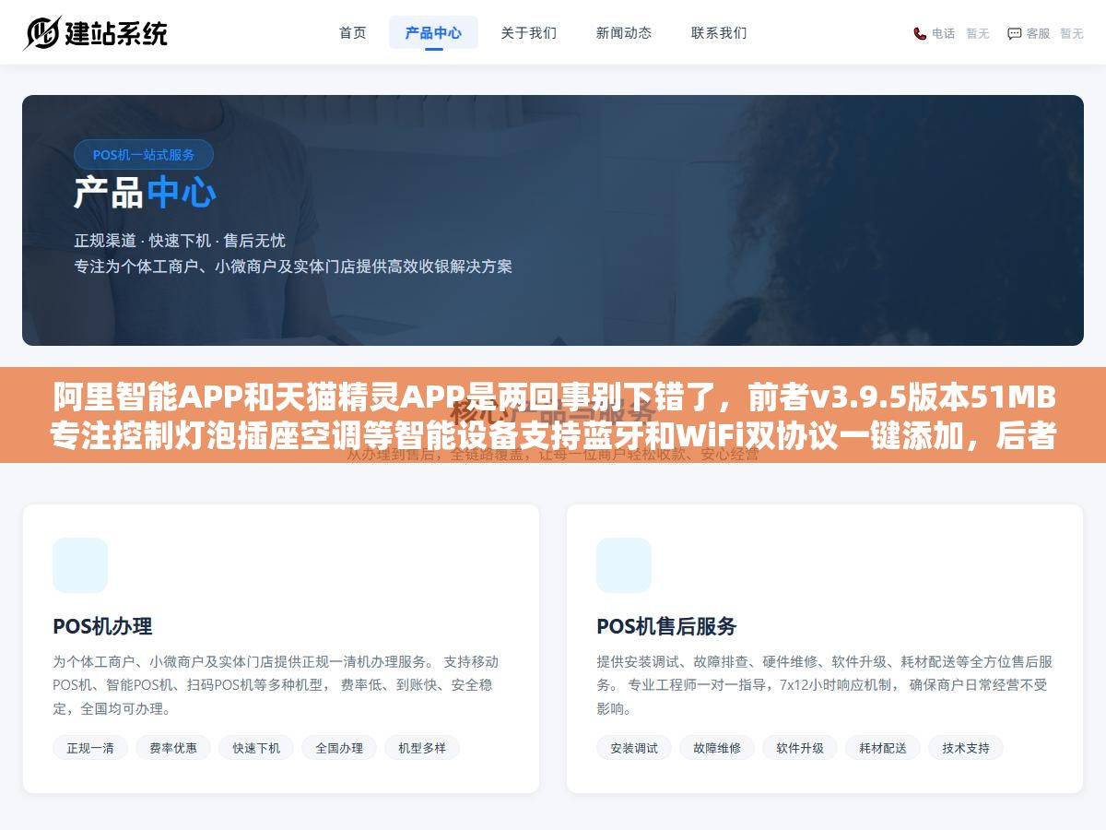Select the 机型多样 tag

(x=422, y=748)
